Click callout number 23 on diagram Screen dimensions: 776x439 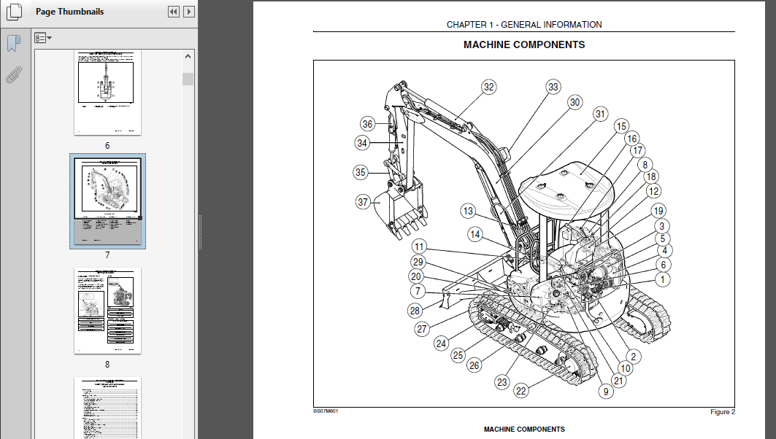[502, 382]
